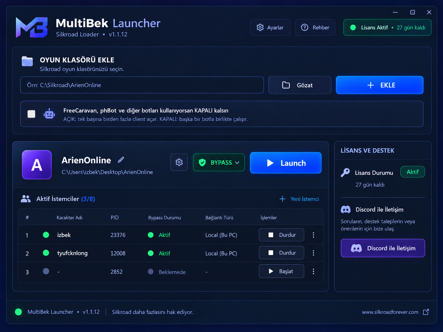Click Bypass Aktif indicator for tyufcknlong
The image size is (443, 332).
[159, 253]
